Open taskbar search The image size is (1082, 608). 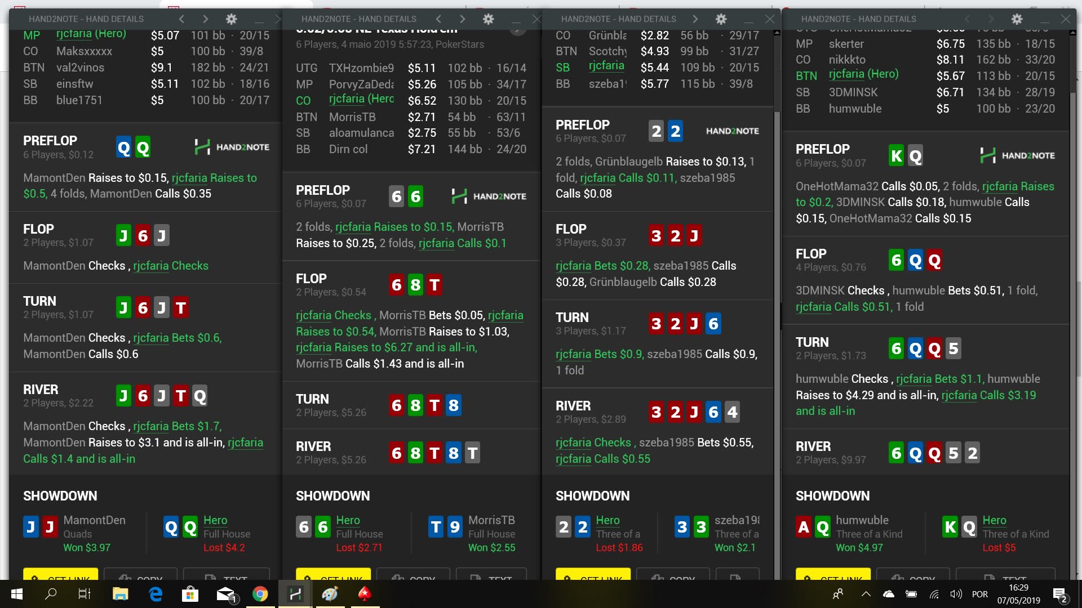[51, 594]
